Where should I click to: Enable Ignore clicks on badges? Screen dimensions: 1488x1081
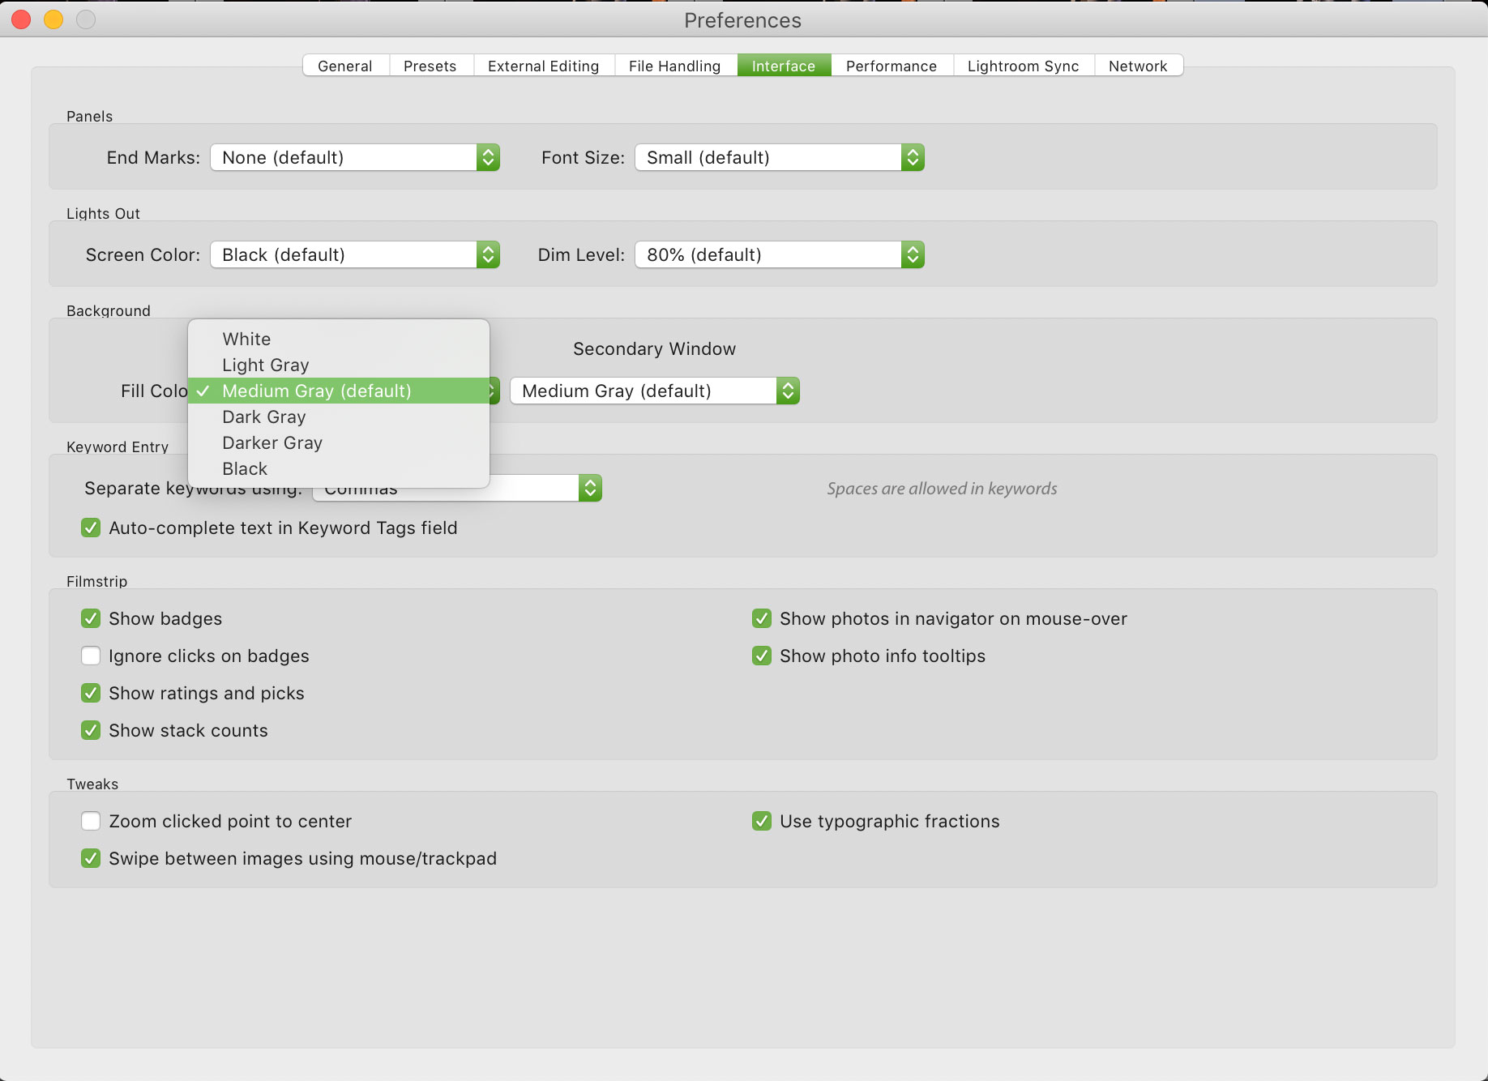tap(91, 656)
